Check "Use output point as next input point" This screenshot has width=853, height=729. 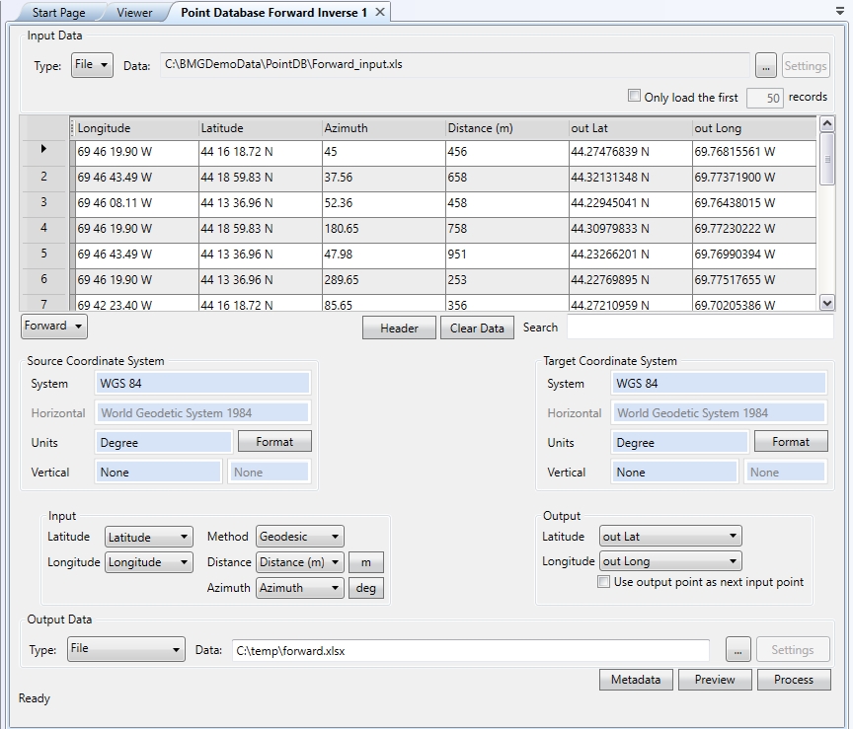tap(602, 582)
